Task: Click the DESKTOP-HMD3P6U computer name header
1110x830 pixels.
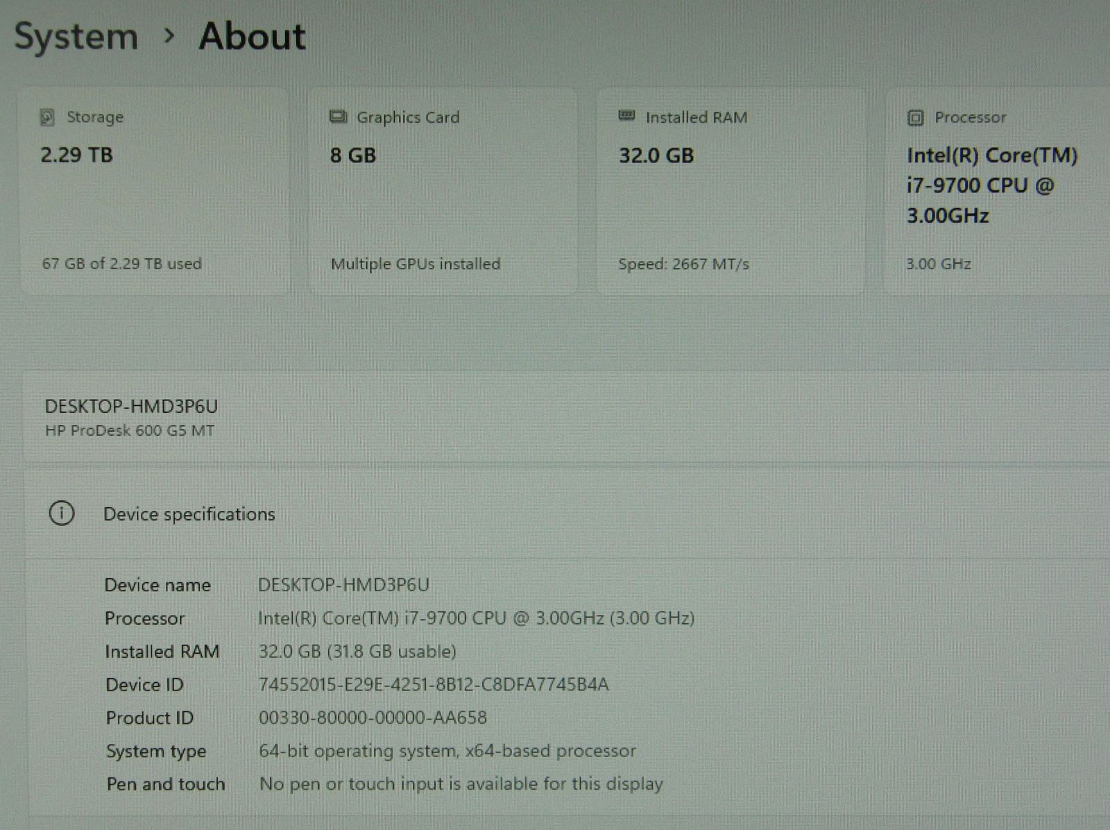Action: click(131, 406)
